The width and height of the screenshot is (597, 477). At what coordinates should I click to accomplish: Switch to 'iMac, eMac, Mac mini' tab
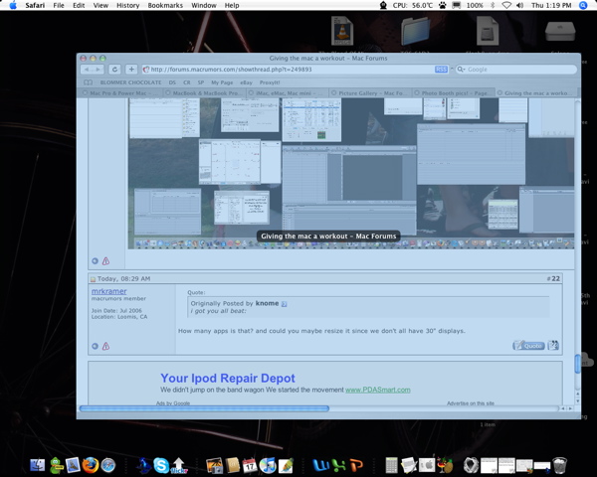[288, 92]
